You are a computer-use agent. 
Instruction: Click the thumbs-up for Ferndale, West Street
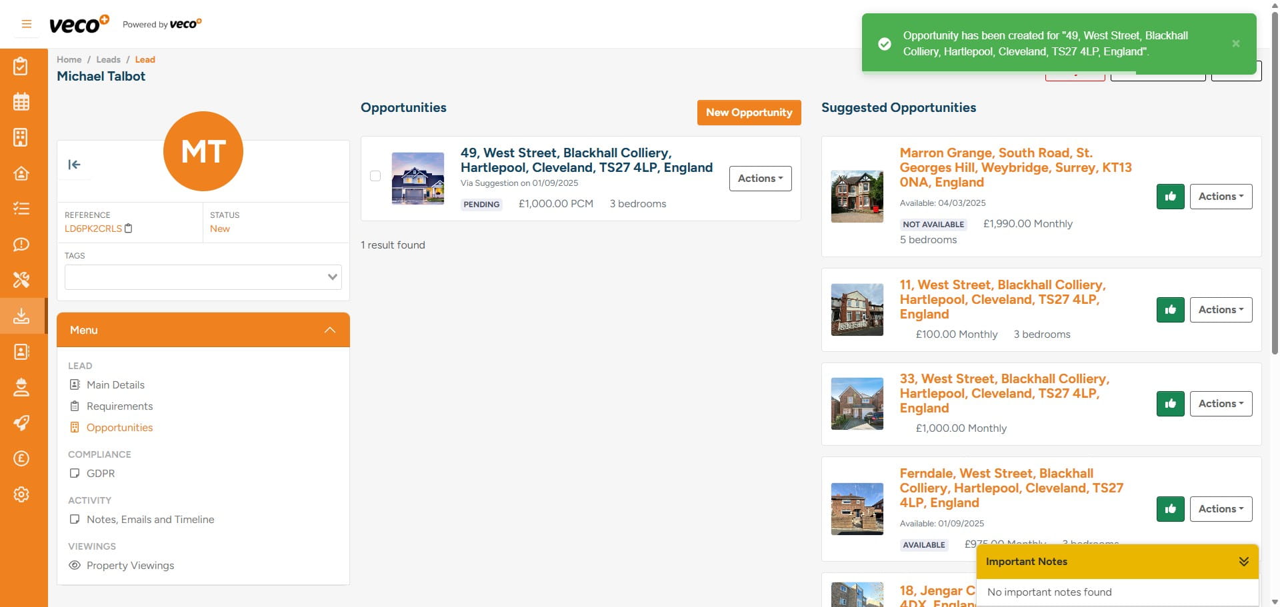point(1170,508)
